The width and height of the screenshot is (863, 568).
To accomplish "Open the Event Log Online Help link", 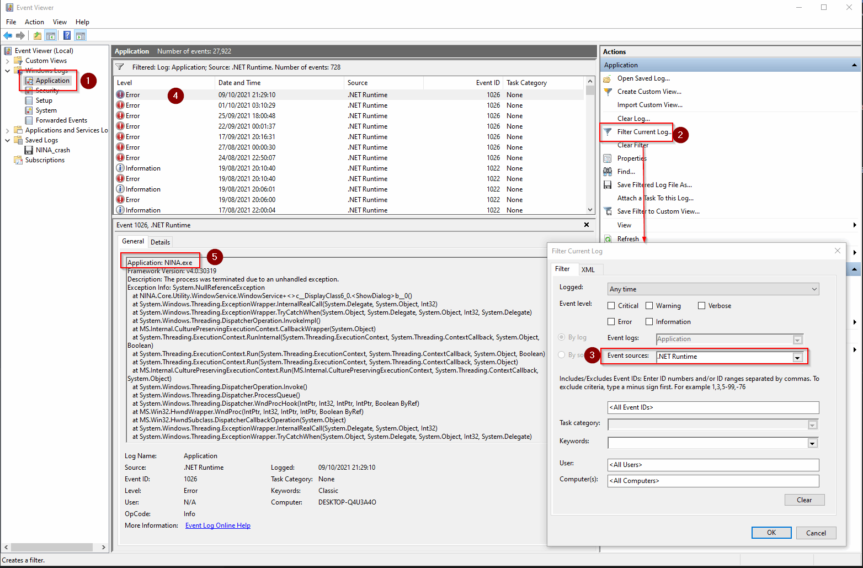I will [x=218, y=525].
